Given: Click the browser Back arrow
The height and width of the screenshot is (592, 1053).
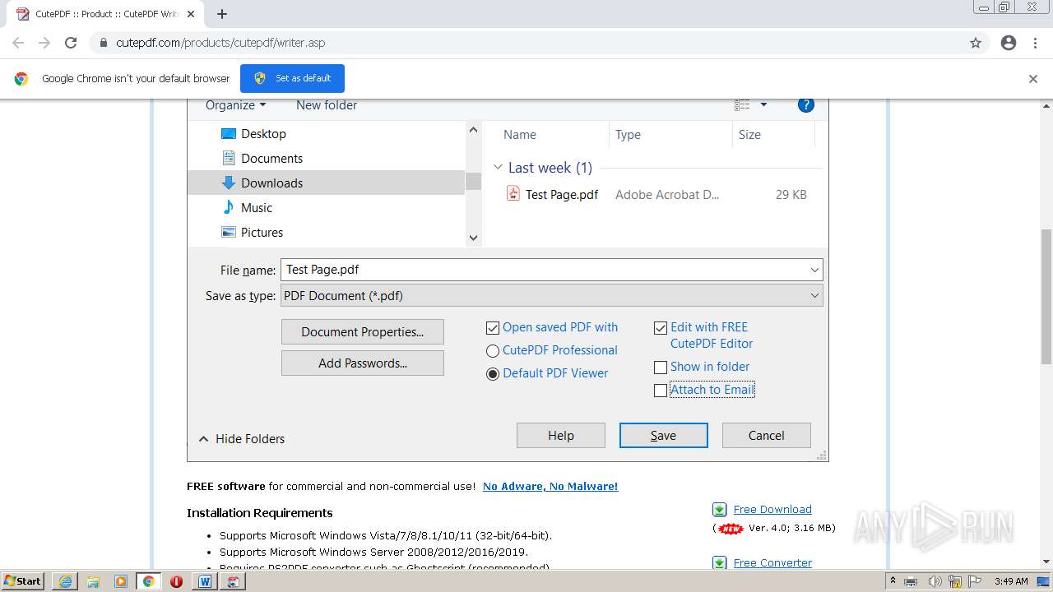Looking at the screenshot, I should click(x=18, y=43).
